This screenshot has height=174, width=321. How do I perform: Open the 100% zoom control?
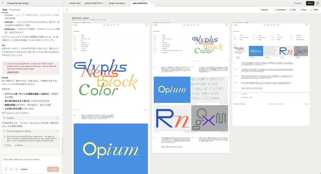[314, 10]
